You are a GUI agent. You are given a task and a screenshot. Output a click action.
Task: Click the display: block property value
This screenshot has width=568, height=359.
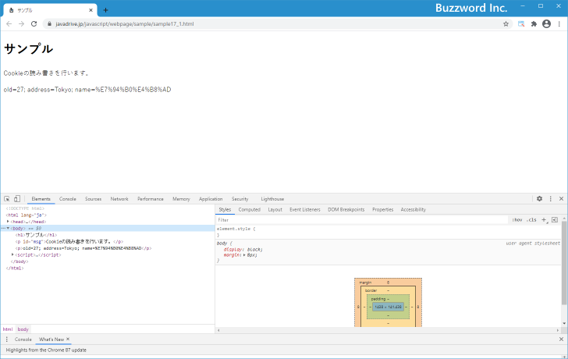click(x=254, y=249)
